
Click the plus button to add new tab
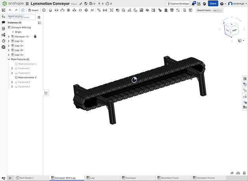(10, 178)
